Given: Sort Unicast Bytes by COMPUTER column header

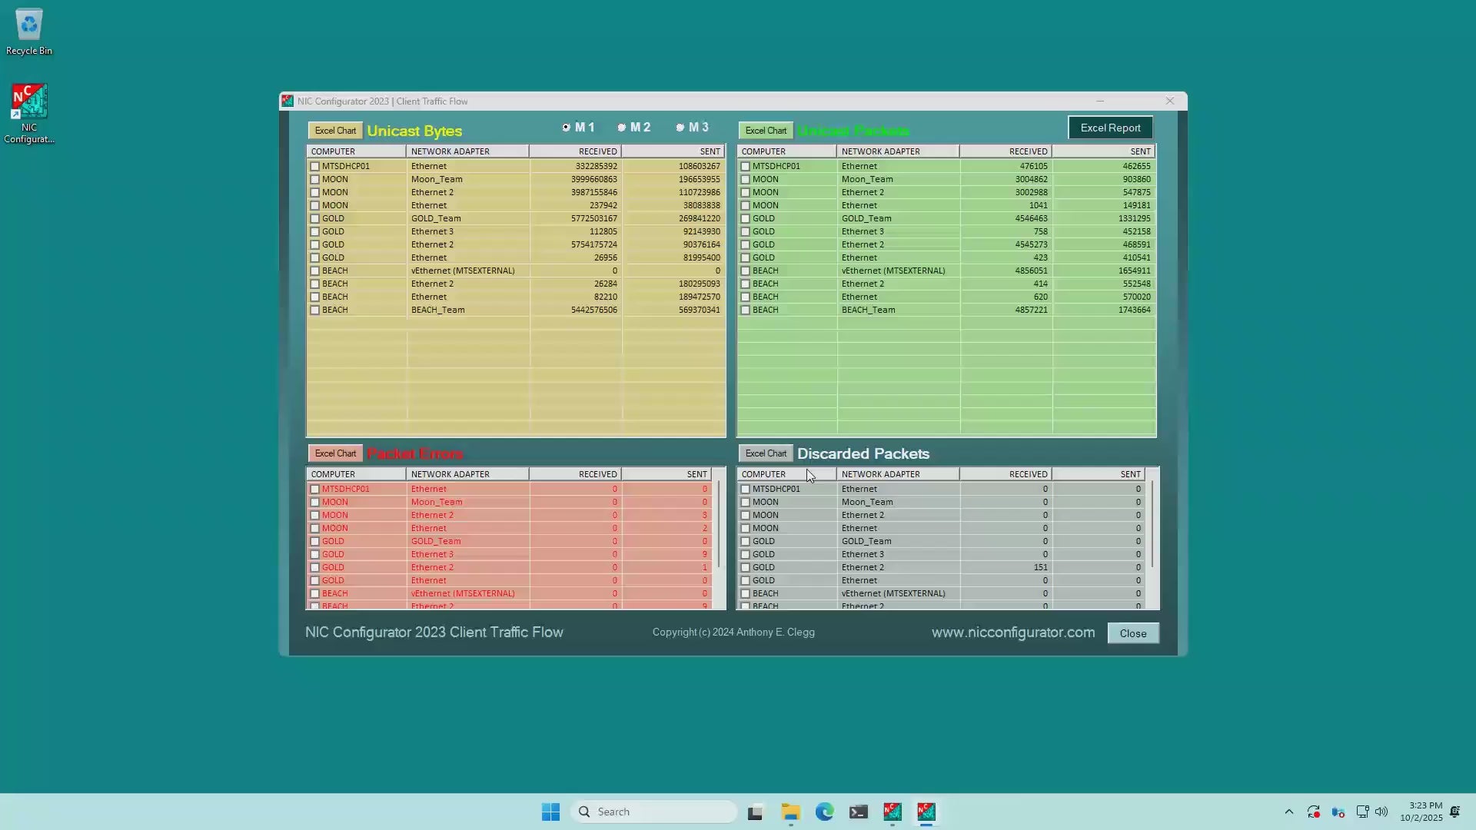Looking at the screenshot, I should point(356,151).
